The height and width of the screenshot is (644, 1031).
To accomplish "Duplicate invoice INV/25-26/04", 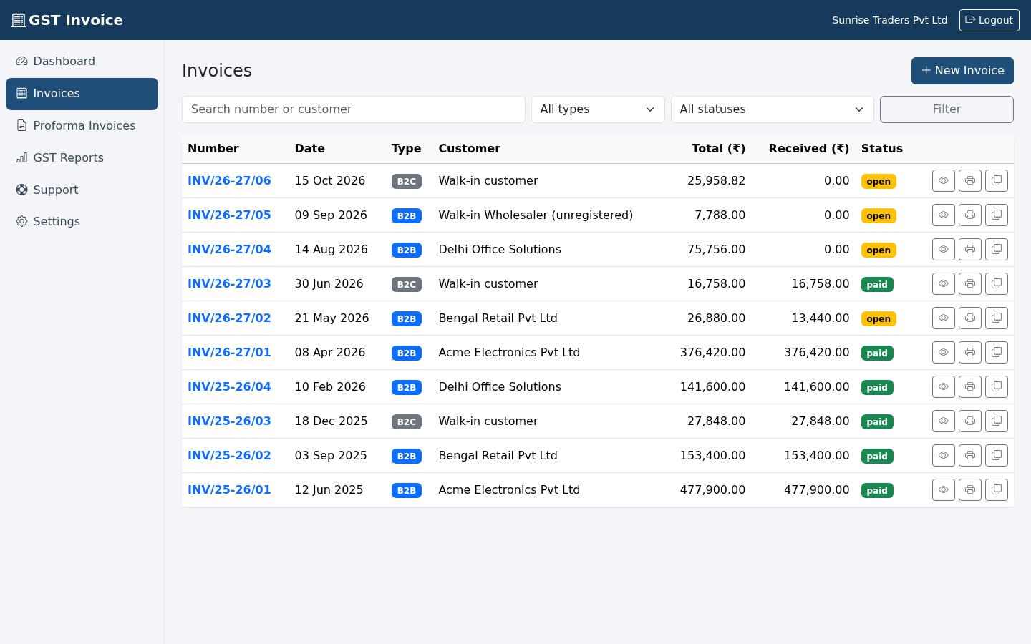I will [x=997, y=387].
